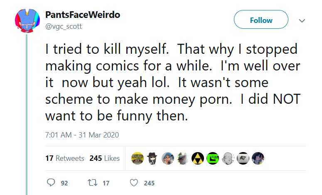Click the Triforce liker avatar
The height and width of the screenshot is (195, 322).
pos(197,158)
